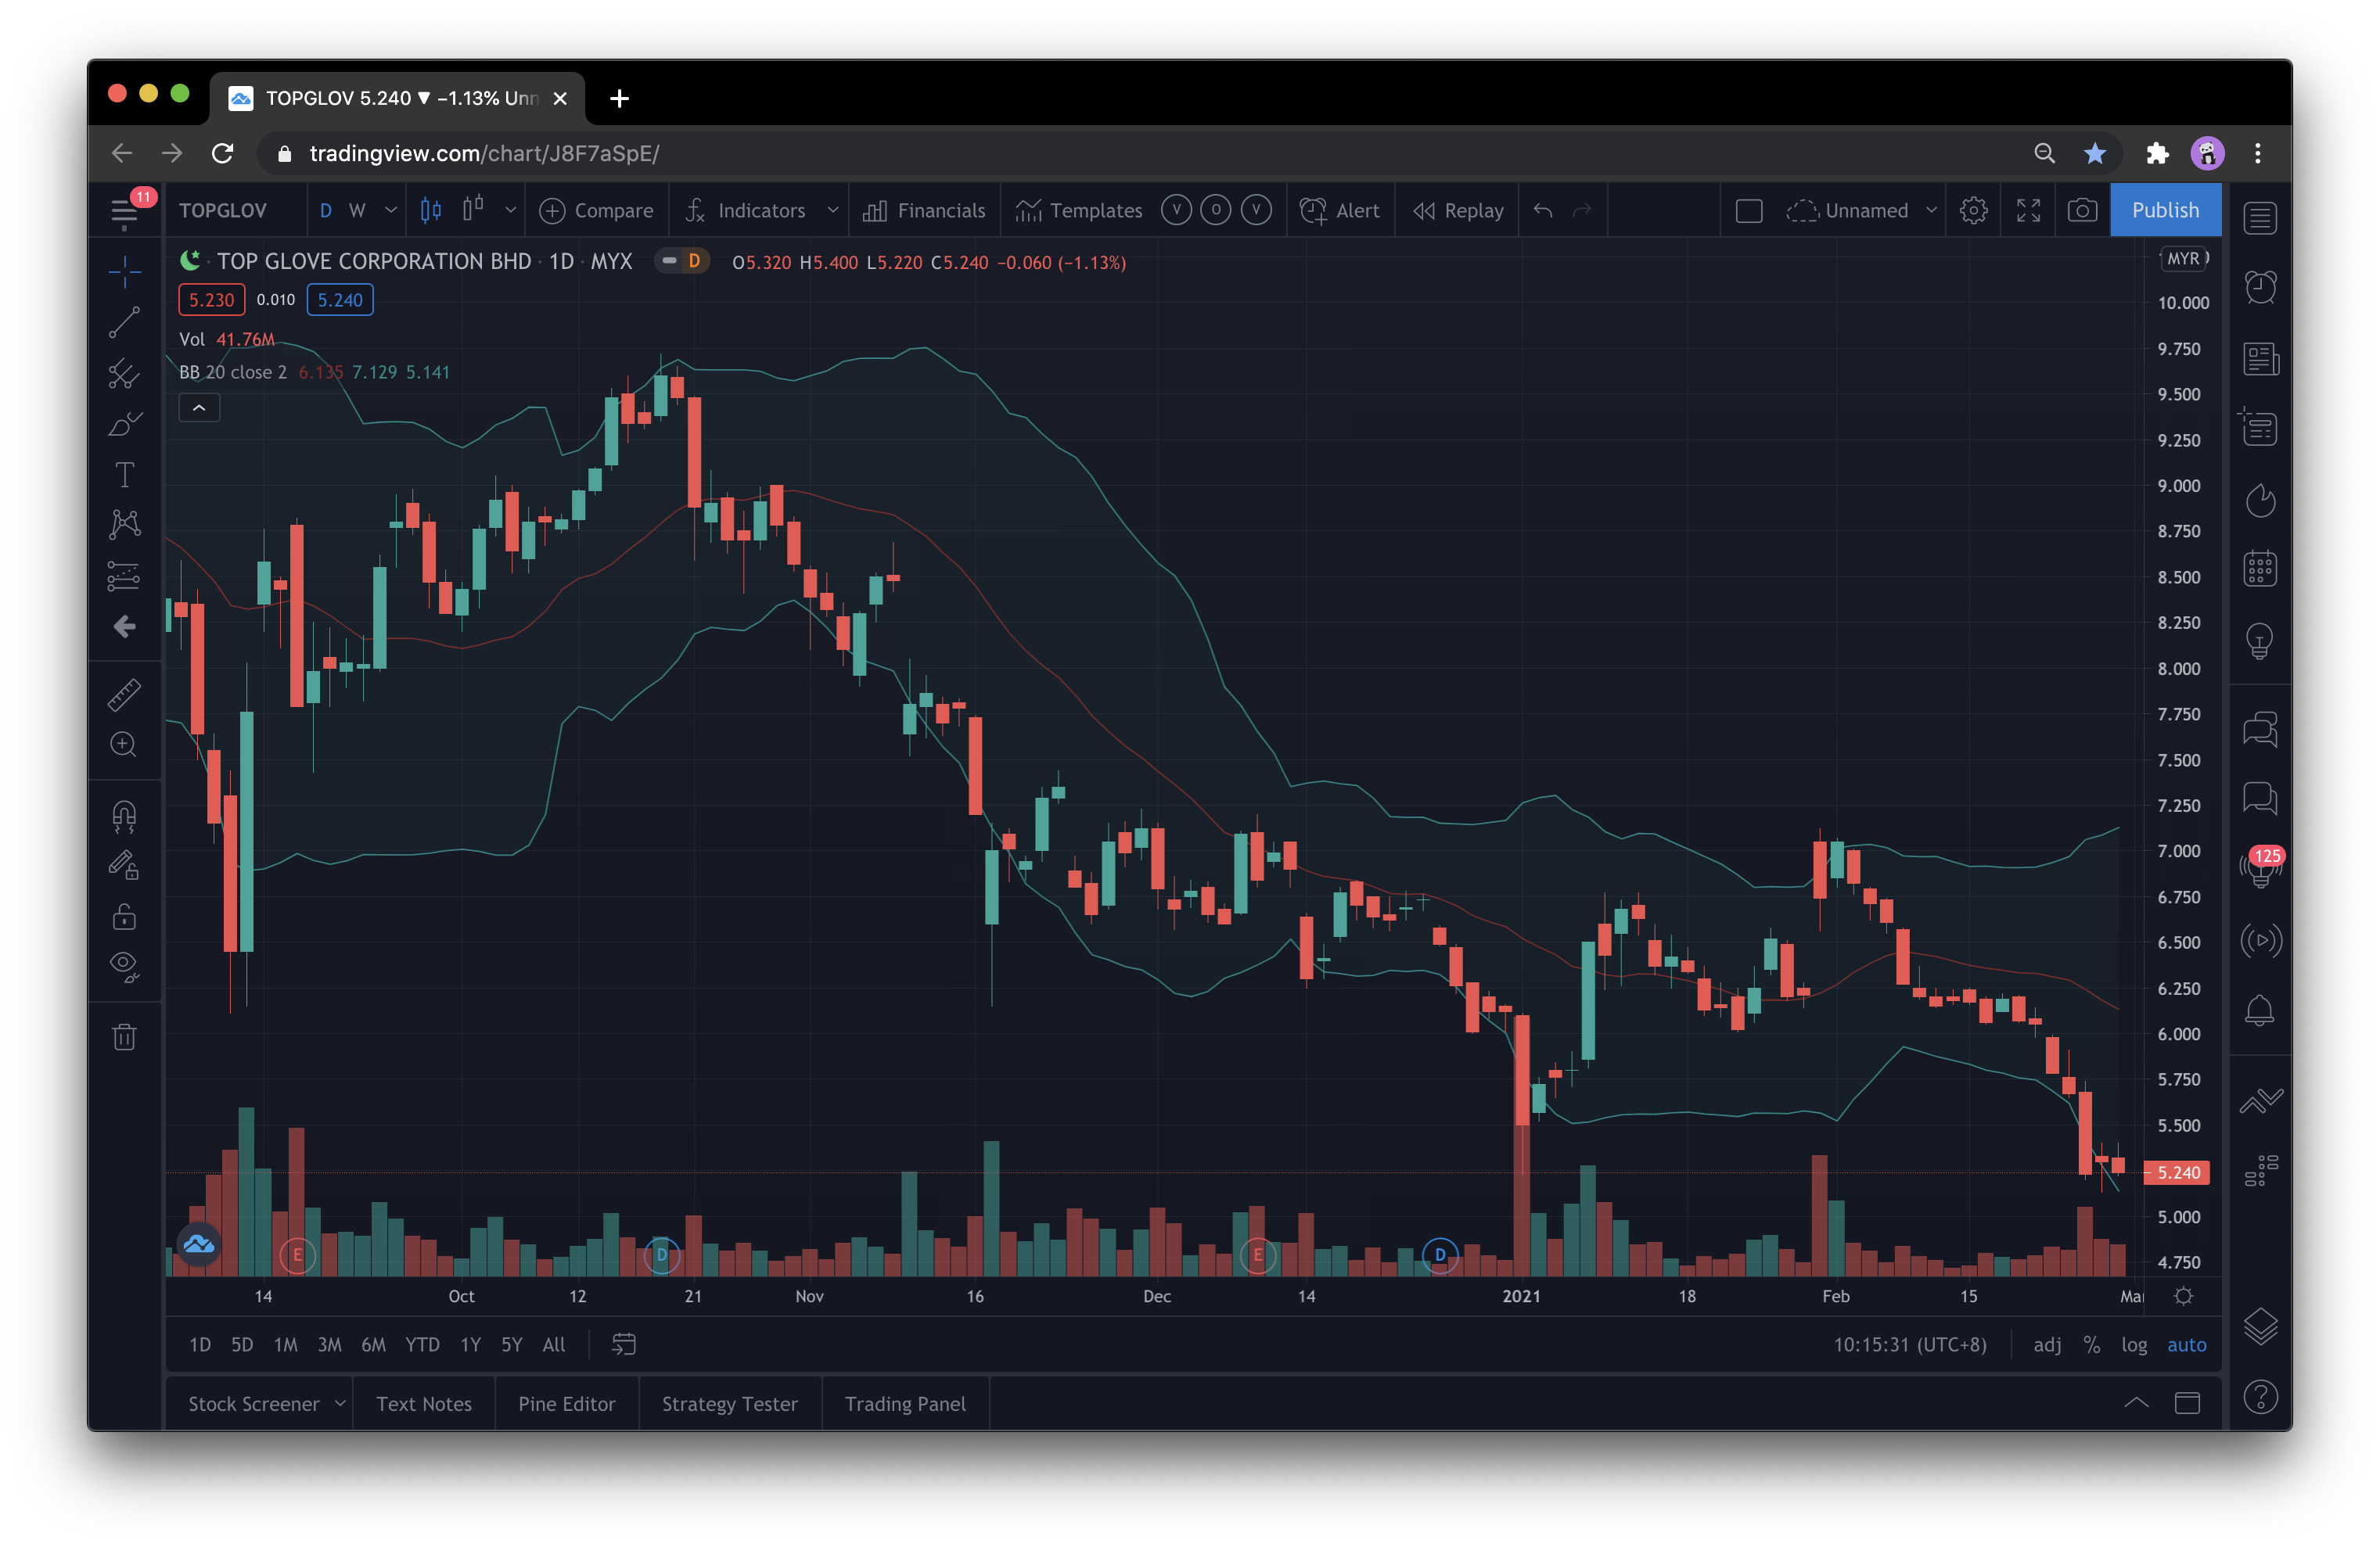Open chart settings gear in top toolbar
Image resolution: width=2380 pixels, height=1547 pixels.
(x=1973, y=211)
